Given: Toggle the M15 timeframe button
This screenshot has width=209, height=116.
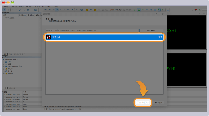Looking at the screenshot, I should pyautogui.click(x=49, y=10).
